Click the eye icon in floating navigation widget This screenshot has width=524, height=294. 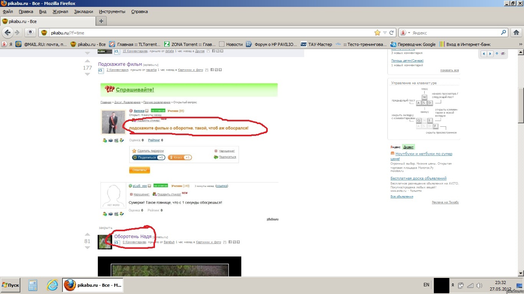point(503,54)
